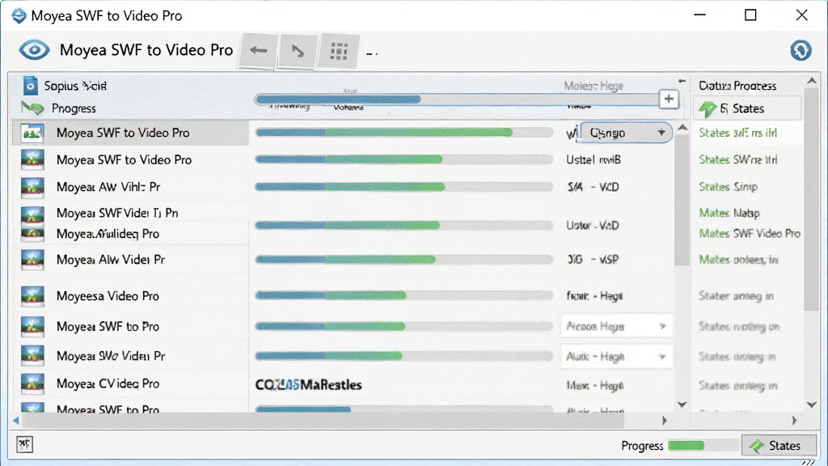This screenshot has width=828, height=466.
Task: Click thumbnail of Moyea CVideq Pro row
Action: (32, 384)
